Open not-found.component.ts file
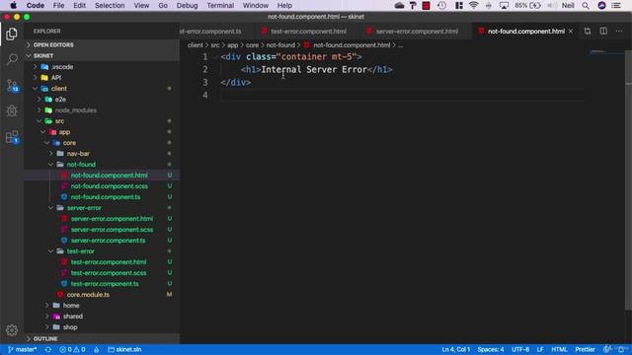This screenshot has width=632, height=355. coord(102,197)
